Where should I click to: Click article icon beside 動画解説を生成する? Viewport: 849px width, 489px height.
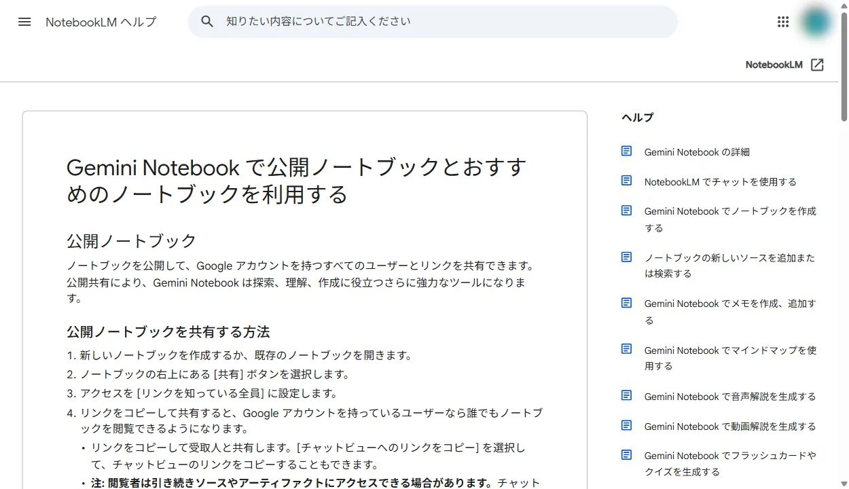tap(627, 425)
